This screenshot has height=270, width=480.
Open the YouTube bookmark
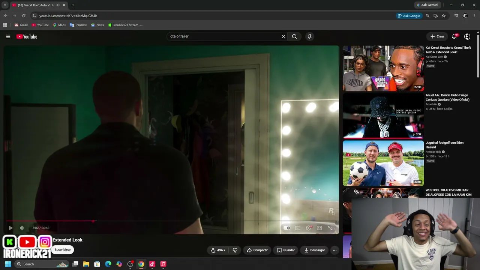[40, 25]
